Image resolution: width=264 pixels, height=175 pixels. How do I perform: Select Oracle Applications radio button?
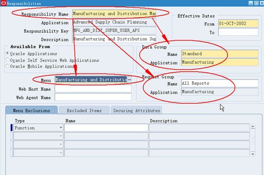point(7,53)
